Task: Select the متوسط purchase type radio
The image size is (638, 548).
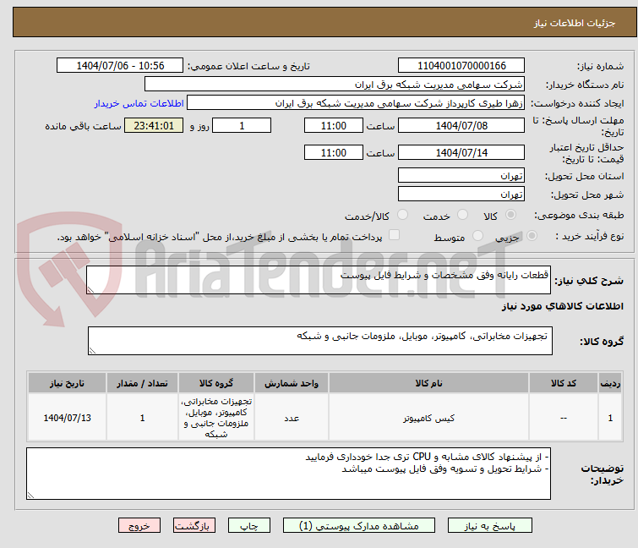Action: click(x=477, y=235)
